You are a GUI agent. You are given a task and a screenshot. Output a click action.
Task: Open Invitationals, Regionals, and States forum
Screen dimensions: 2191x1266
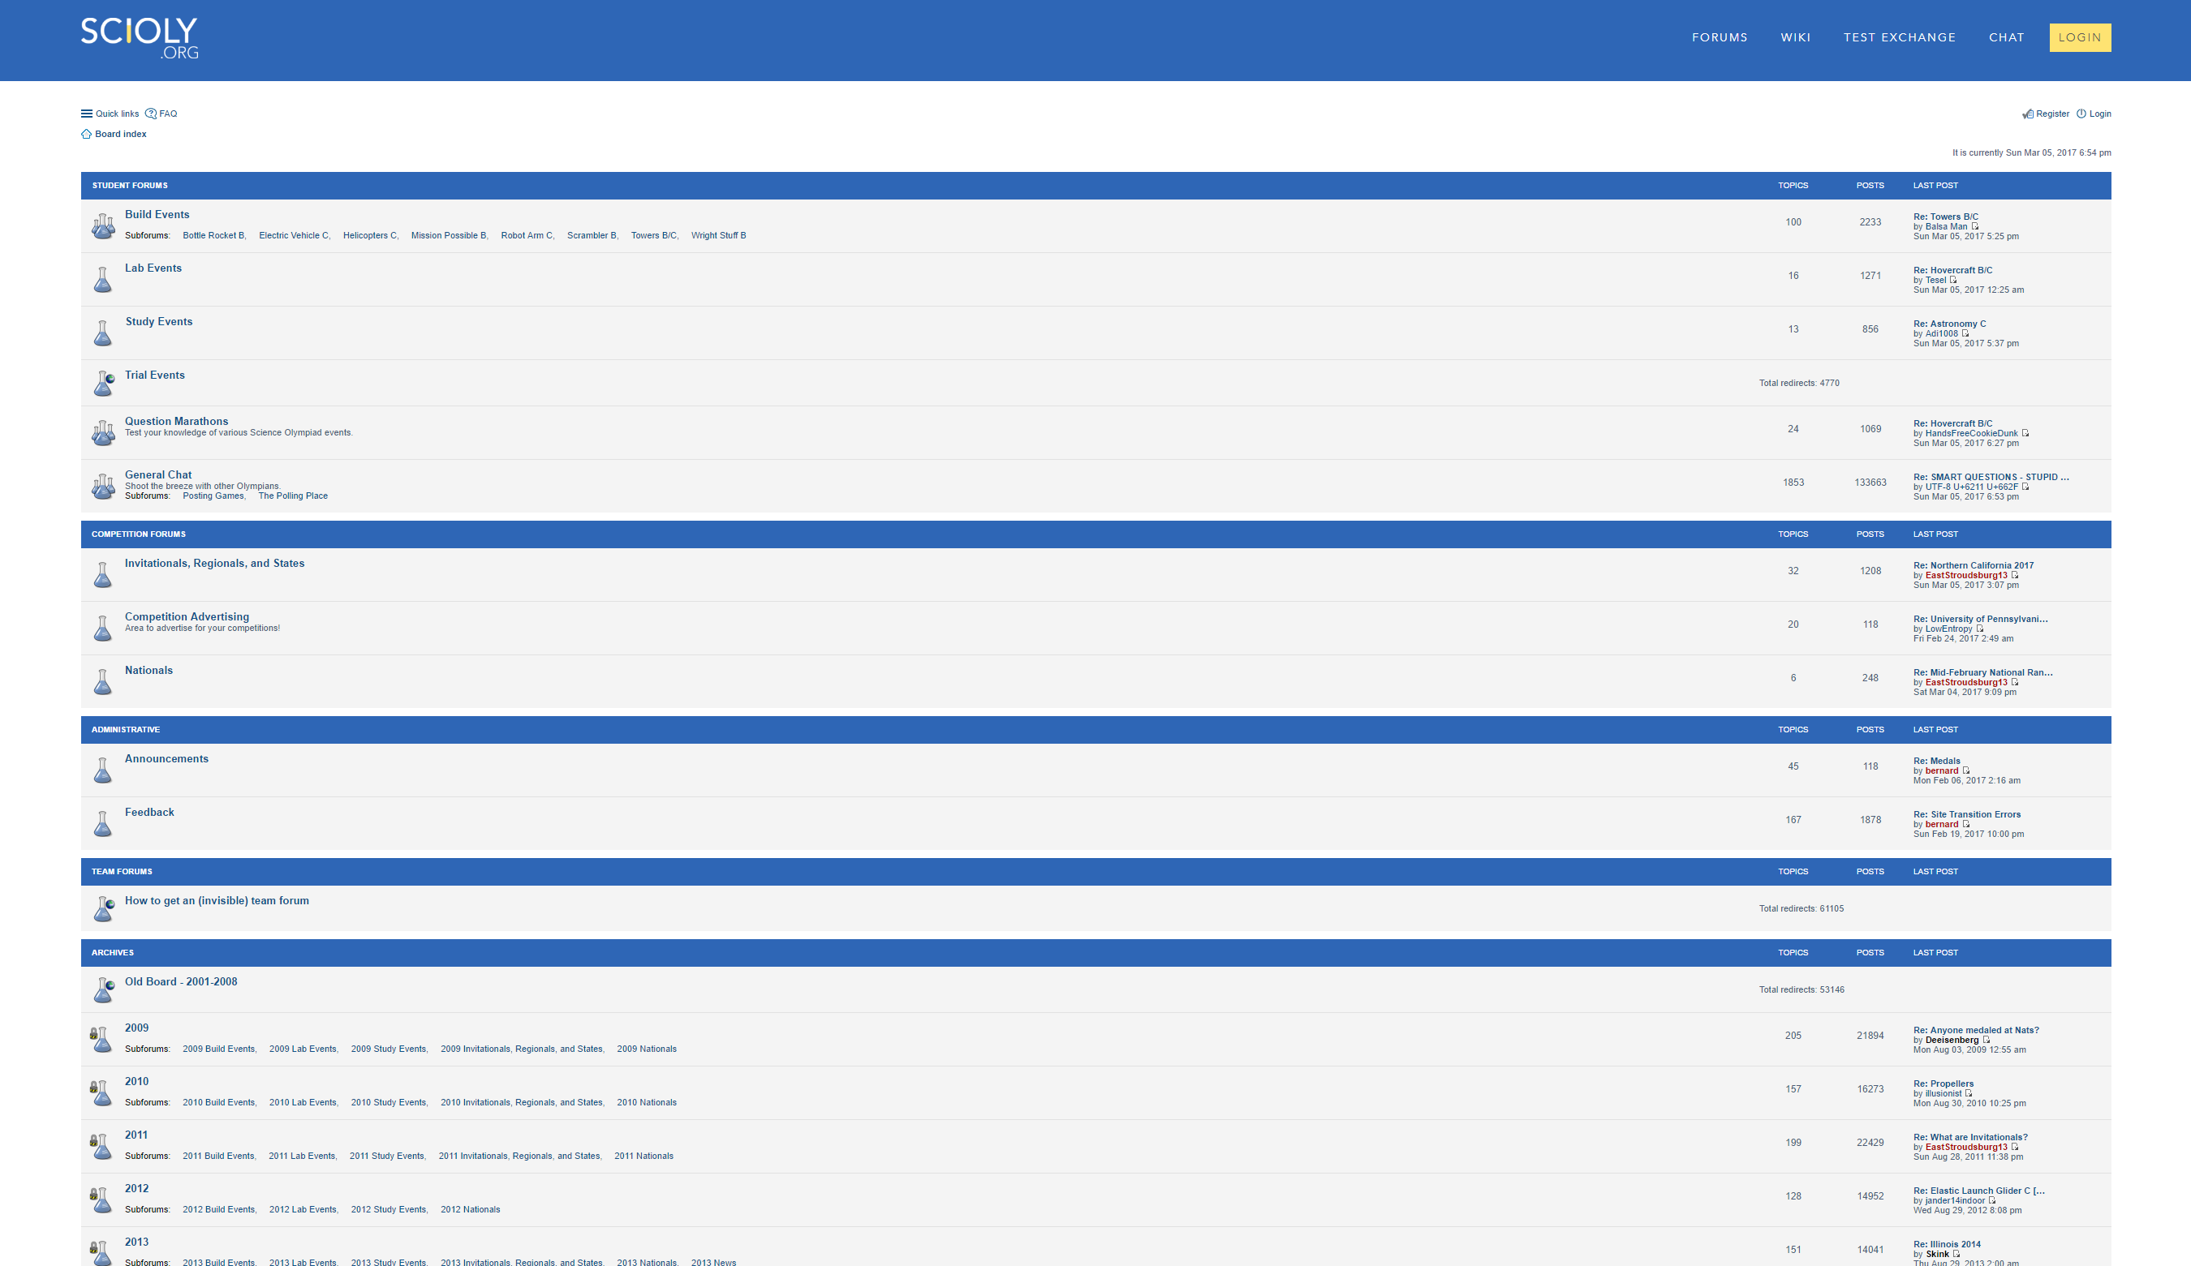coord(214,563)
